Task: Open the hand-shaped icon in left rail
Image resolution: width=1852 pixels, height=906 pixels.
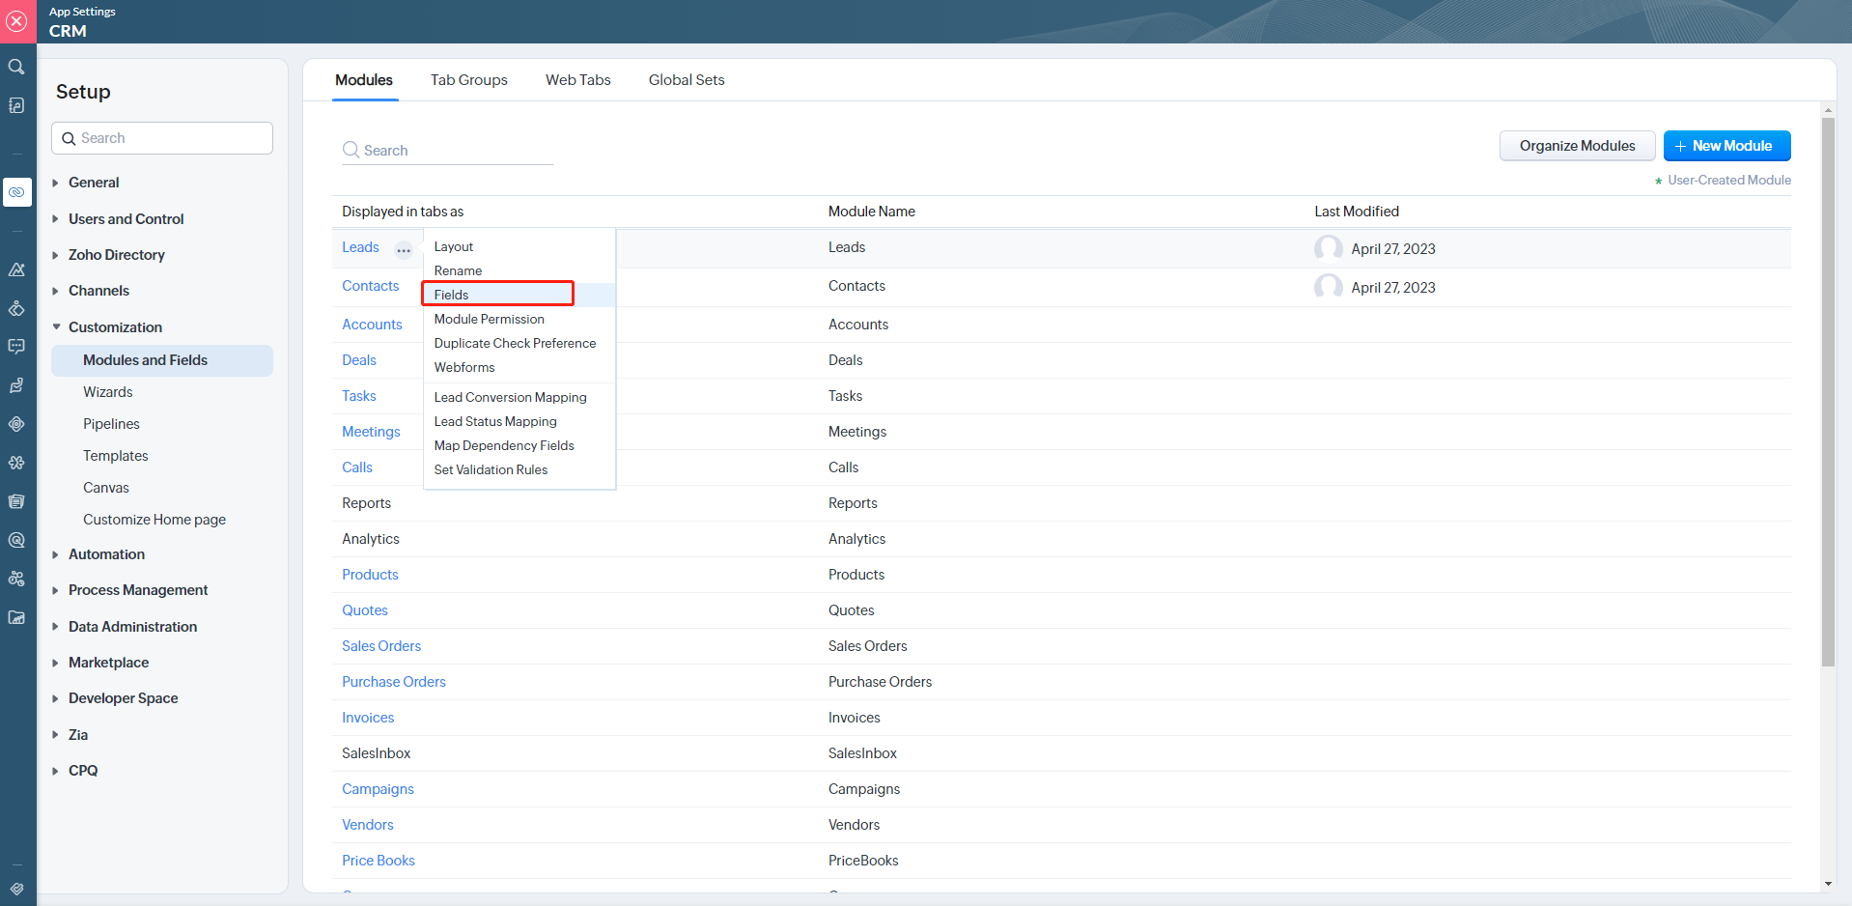Action: pyautogui.click(x=16, y=385)
